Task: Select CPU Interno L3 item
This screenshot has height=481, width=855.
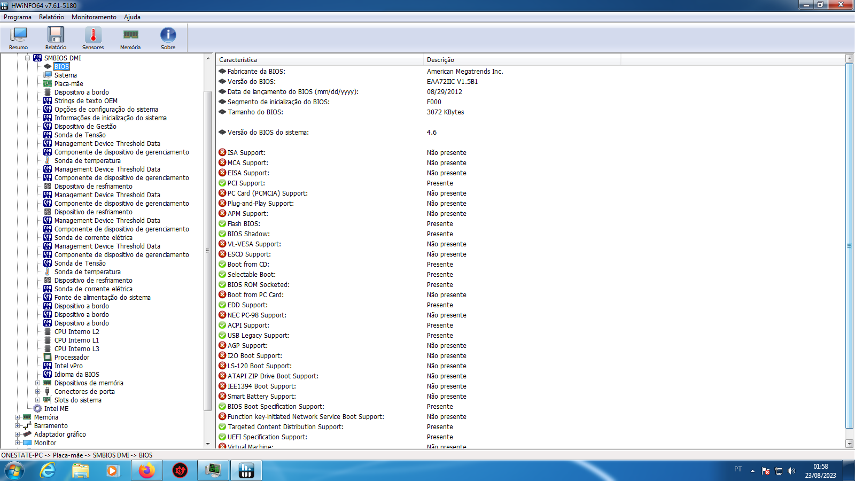Action: (x=76, y=349)
